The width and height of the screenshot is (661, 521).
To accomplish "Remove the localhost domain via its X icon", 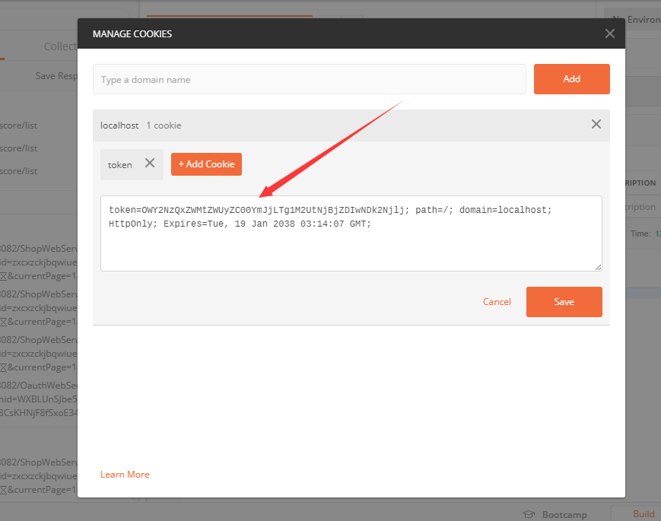I will coord(596,124).
